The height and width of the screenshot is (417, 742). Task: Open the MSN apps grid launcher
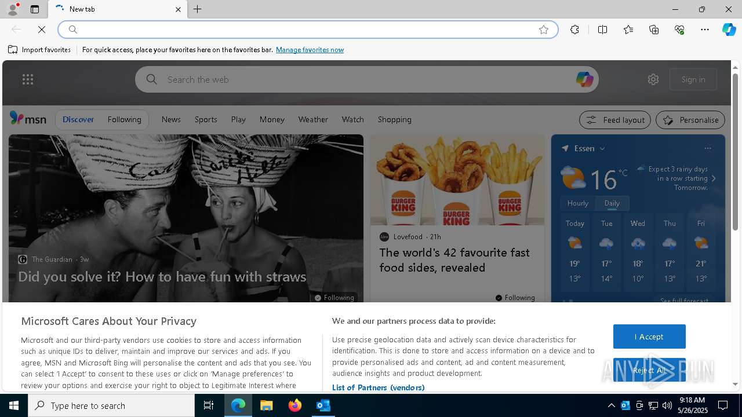27,79
